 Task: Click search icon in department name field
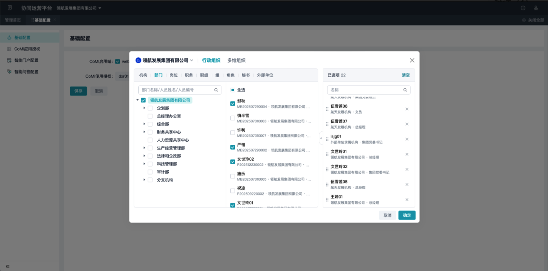216,90
